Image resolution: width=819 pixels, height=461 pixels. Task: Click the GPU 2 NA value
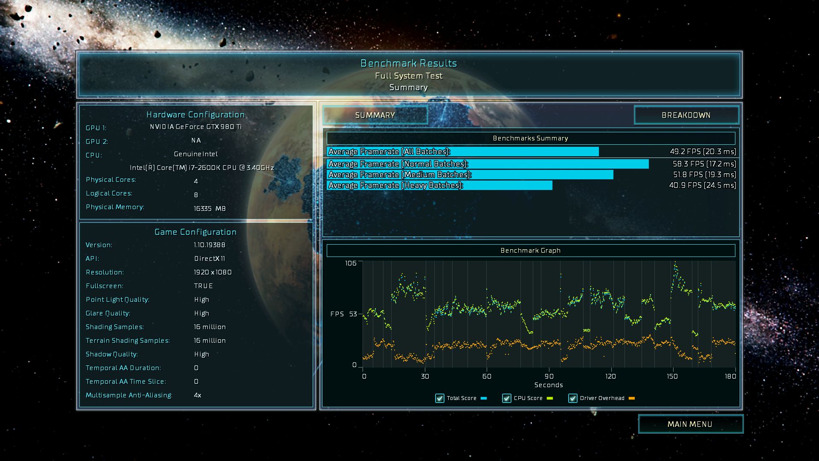(x=196, y=140)
